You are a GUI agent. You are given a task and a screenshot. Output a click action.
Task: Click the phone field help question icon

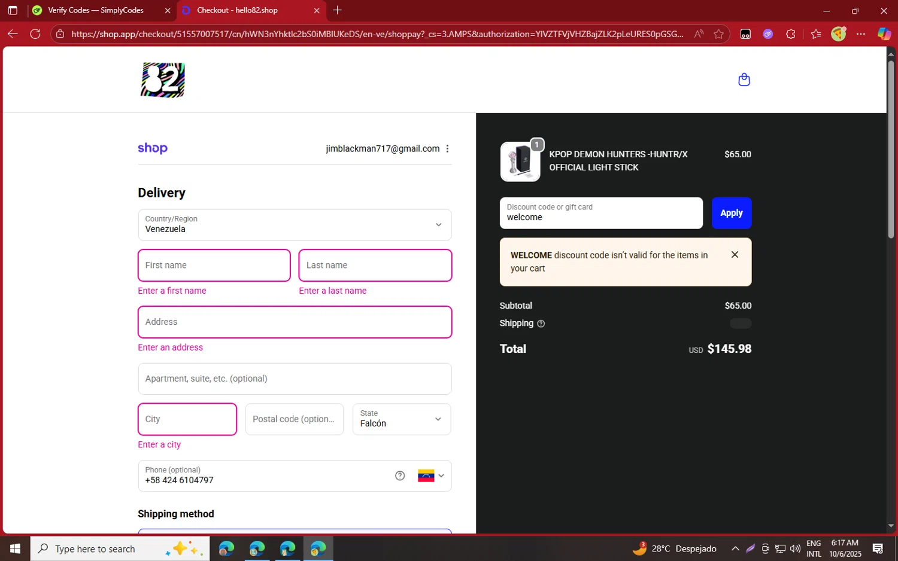400,476
